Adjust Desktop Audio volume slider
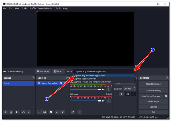The height and width of the screenshot is (121, 171). pos(86,89)
